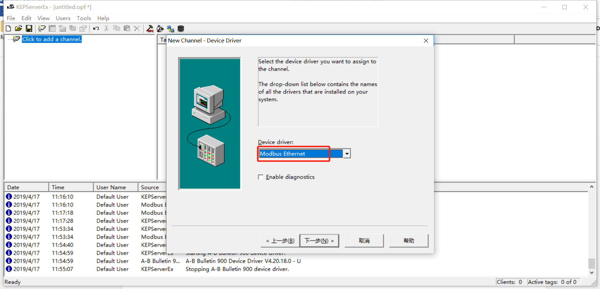Select the log time cell 11:55:07
The width and height of the screenshot is (600, 289).
click(62, 269)
